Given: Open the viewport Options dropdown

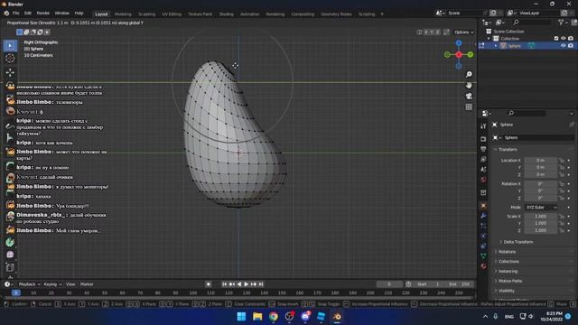Looking at the screenshot, I should [463, 32].
